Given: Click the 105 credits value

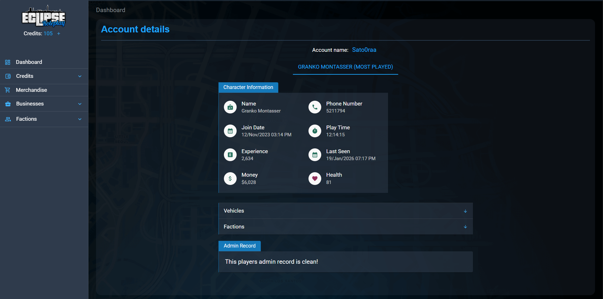Looking at the screenshot, I should tap(48, 33).
